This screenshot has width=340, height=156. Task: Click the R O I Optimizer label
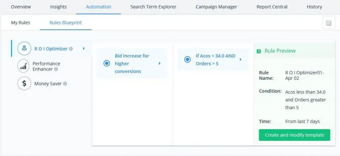51,49
